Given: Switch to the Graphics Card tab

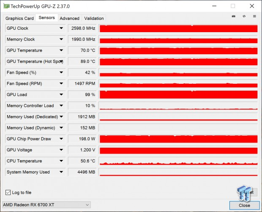Looking at the screenshot, I should click(19, 18).
